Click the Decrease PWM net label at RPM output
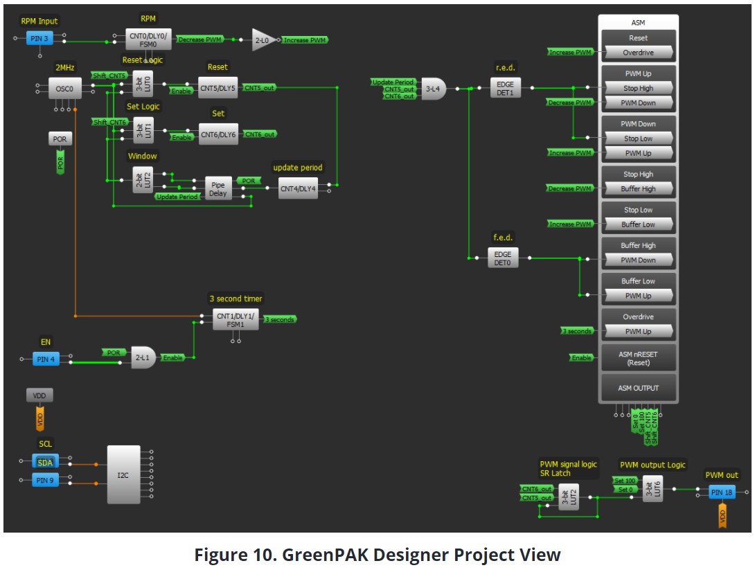This screenshot has width=755, height=579. (x=199, y=39)
